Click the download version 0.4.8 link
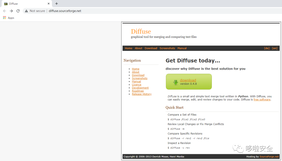 point(188,80)
